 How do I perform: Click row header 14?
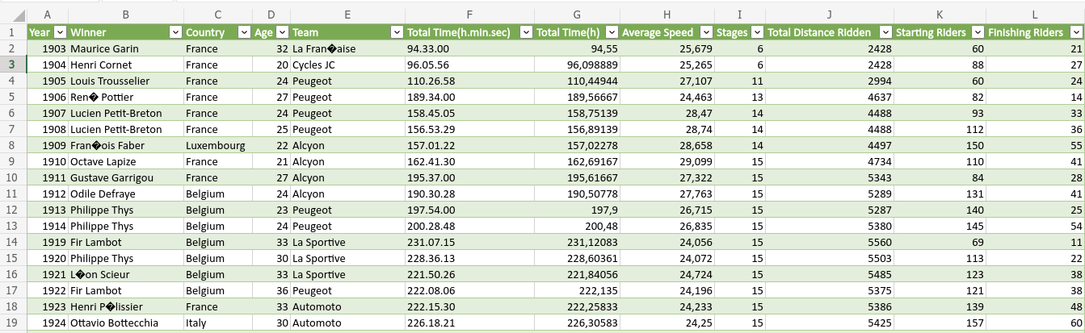click(12, 242)
